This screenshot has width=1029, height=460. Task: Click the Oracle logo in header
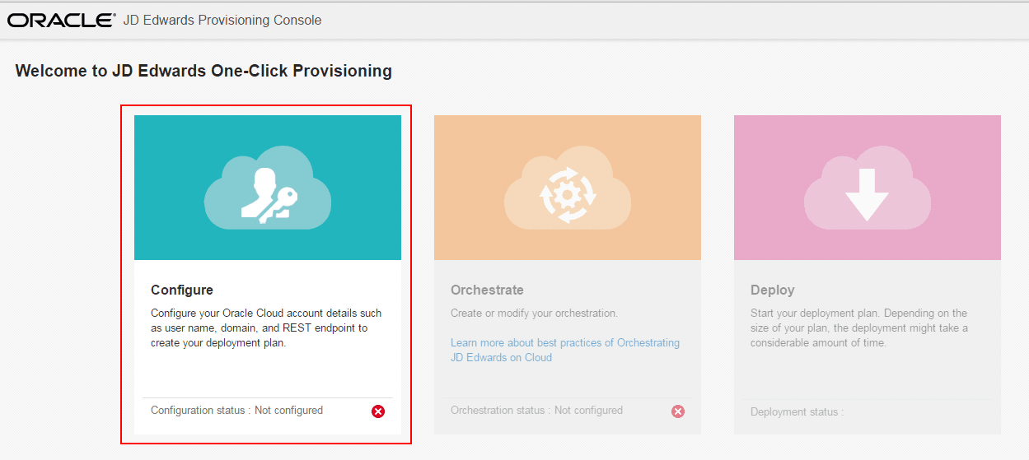point(62,20)
